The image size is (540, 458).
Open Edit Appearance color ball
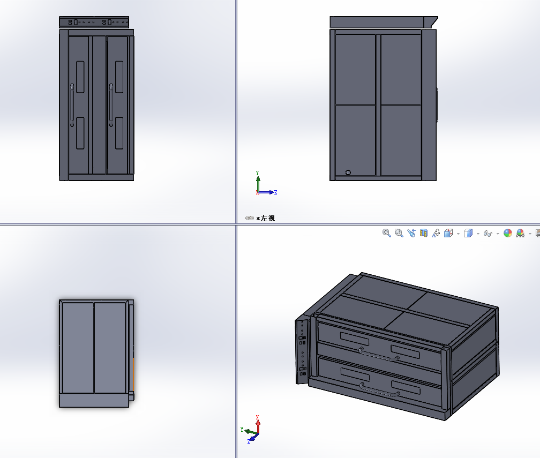point(508,233)
